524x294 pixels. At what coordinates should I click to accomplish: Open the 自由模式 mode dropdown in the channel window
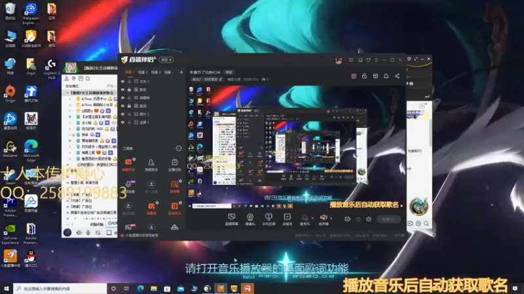point(72,86)
